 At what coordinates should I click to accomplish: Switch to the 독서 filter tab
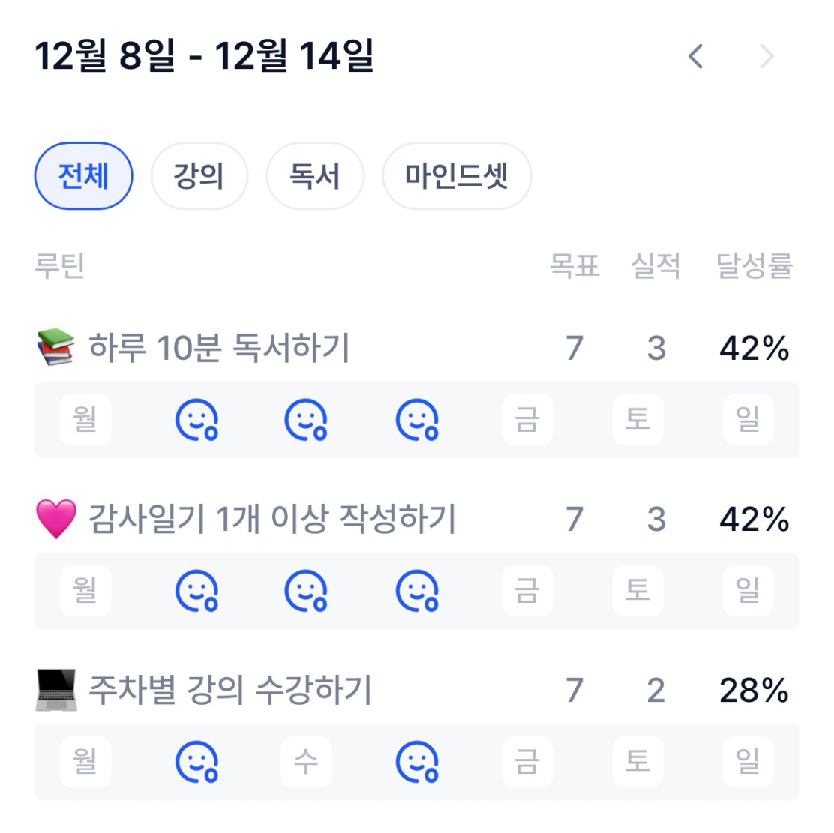pyautogui.click(x=315, y=176)
